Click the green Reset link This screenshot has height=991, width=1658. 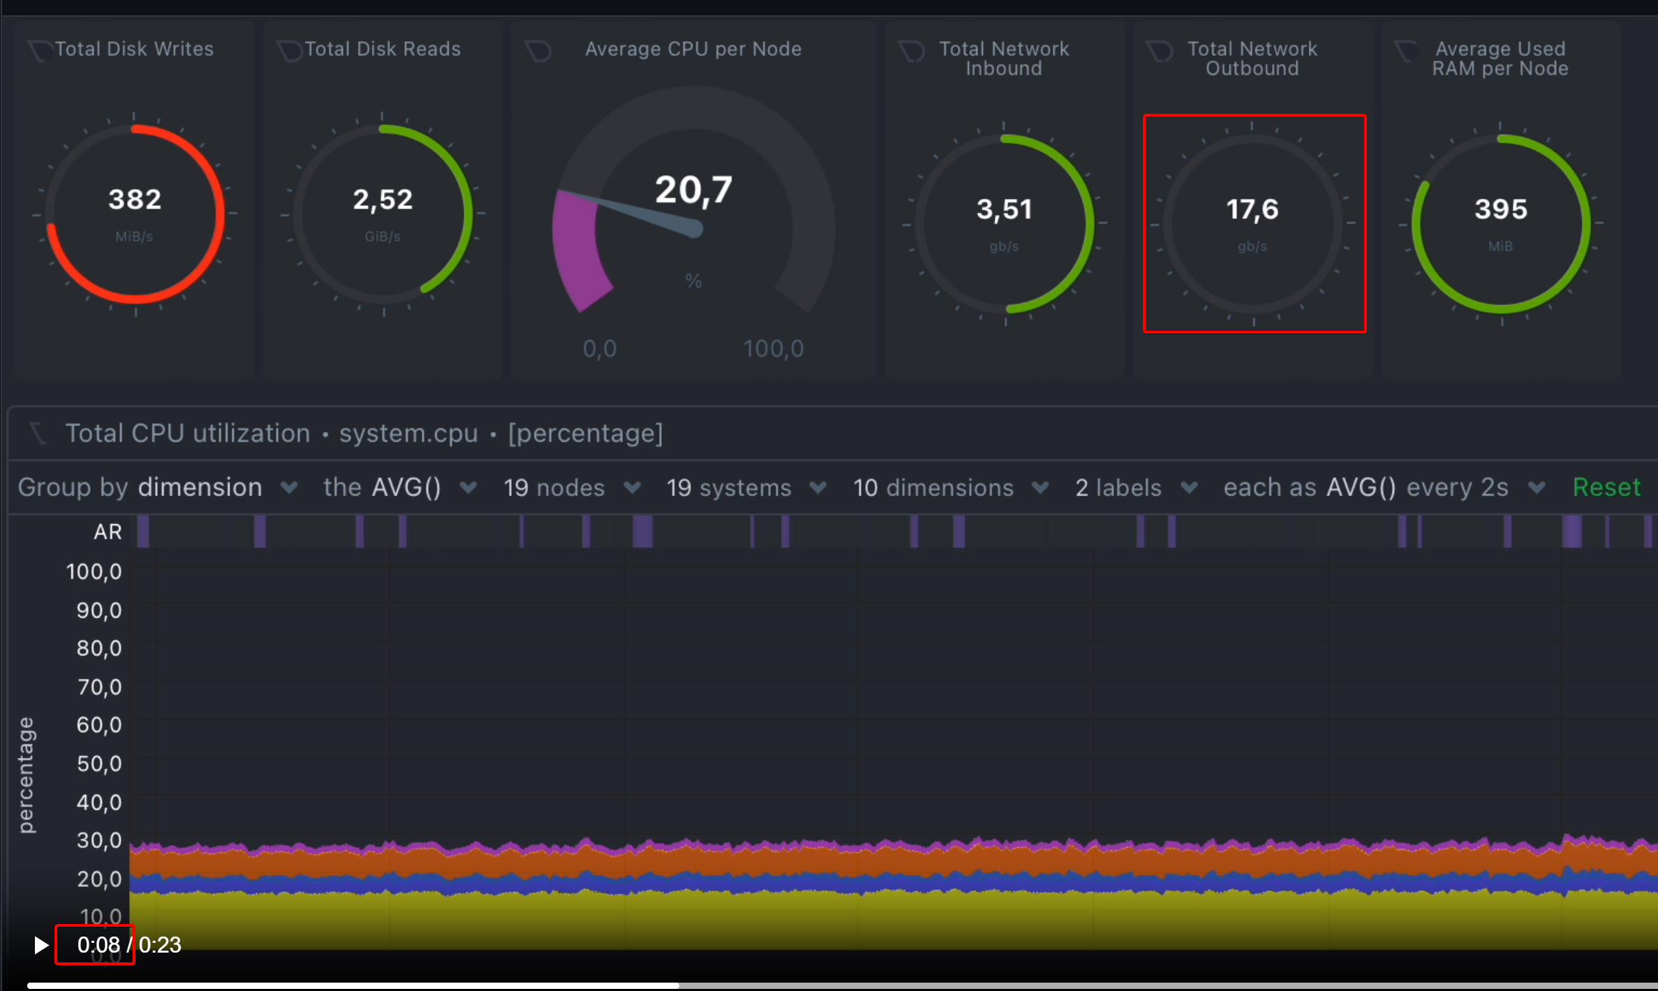click(x=1606, y=487)
